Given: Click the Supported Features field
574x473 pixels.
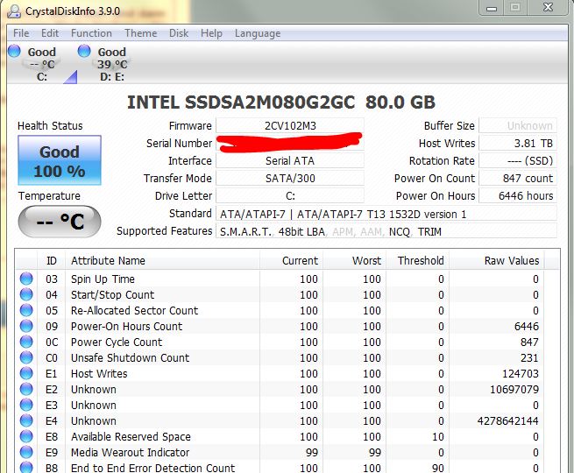Looking at the screenshot, I should point(386,231).
